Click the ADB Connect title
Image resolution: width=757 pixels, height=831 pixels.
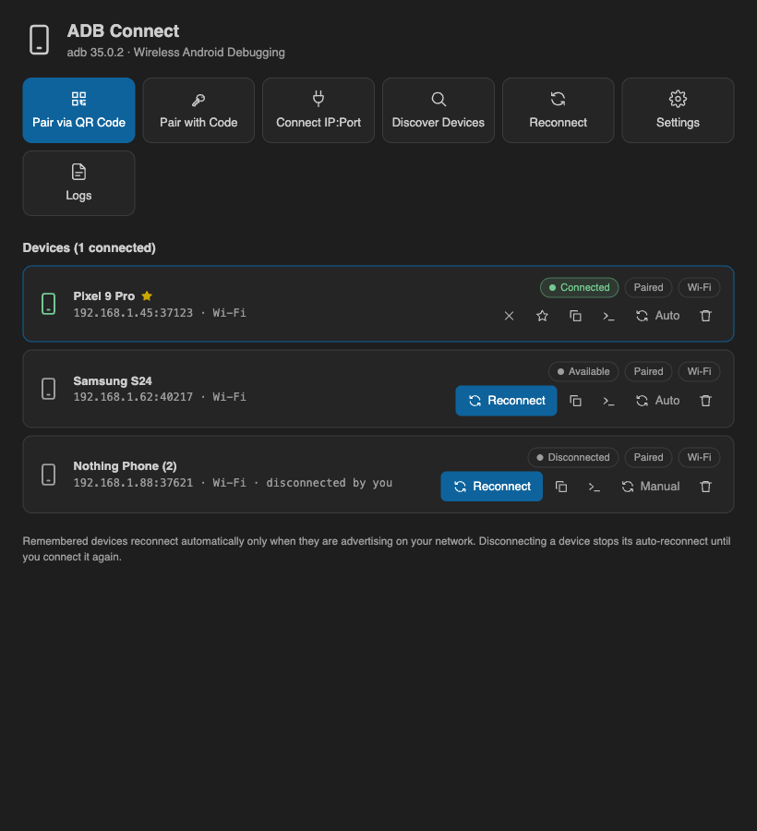123,30
